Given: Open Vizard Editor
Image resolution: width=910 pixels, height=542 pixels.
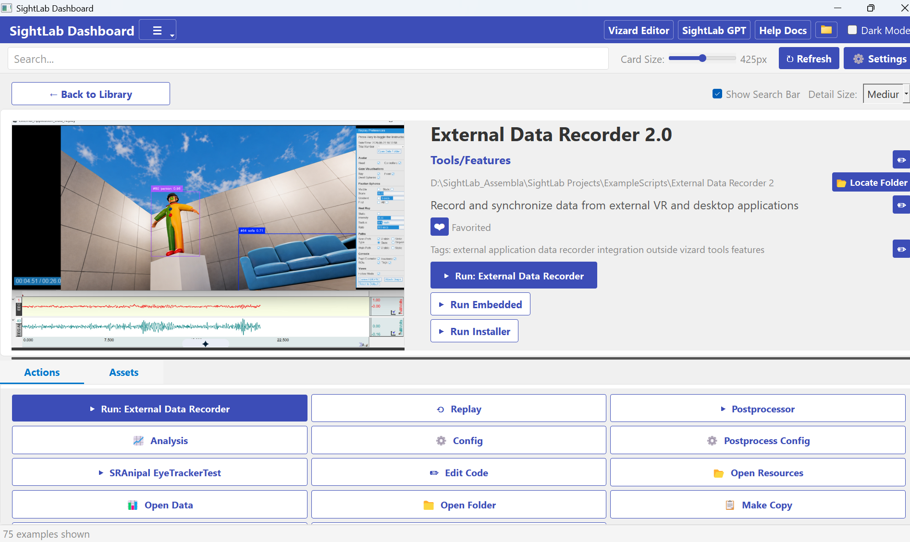Looking at the screenshot, I should 639,30.
